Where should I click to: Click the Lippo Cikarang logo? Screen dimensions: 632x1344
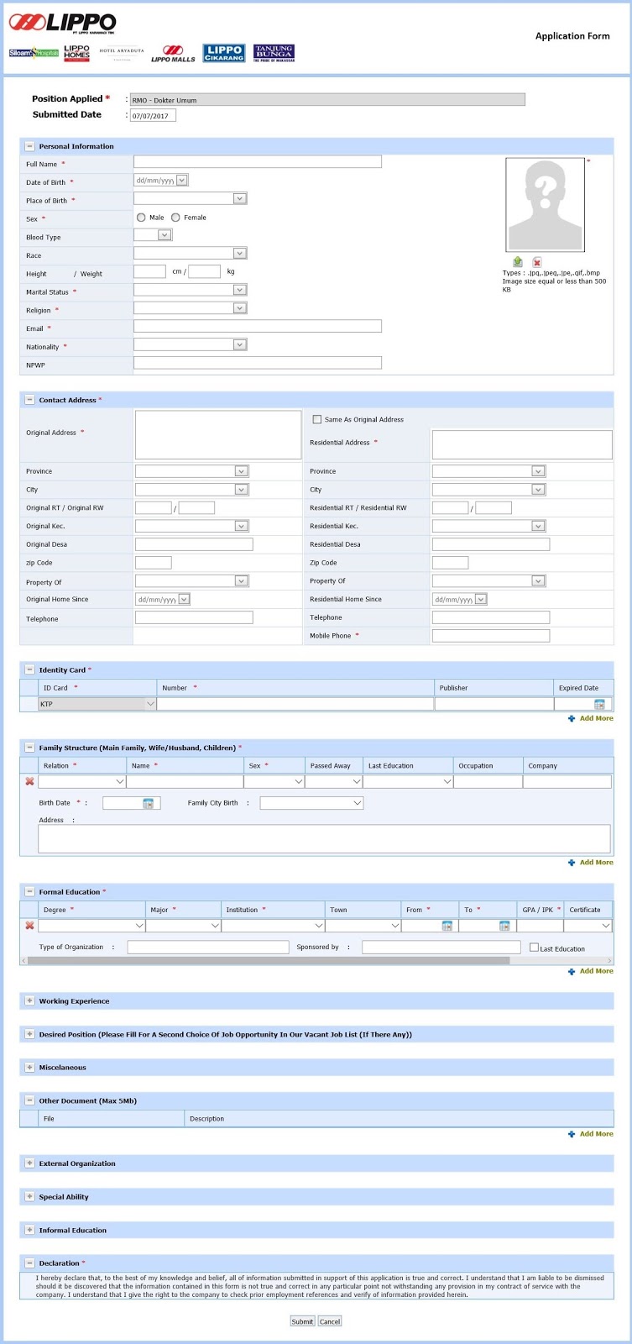[x=224, y=53]
